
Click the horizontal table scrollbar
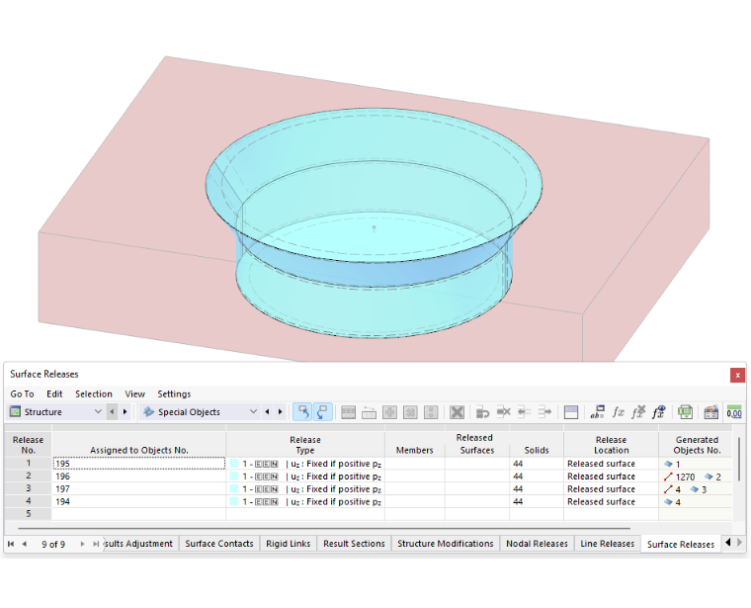[324, 528]
